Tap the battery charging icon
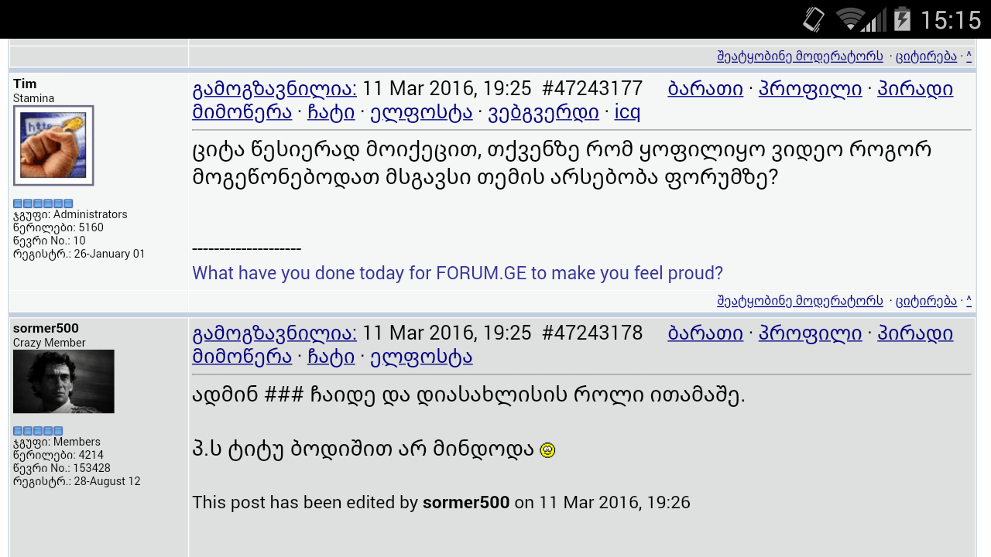Image resolution: width=991 pixels, height=557 pixels. point(902,19)
